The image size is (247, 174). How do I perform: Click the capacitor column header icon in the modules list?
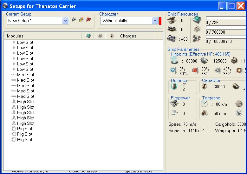[112, 36]
